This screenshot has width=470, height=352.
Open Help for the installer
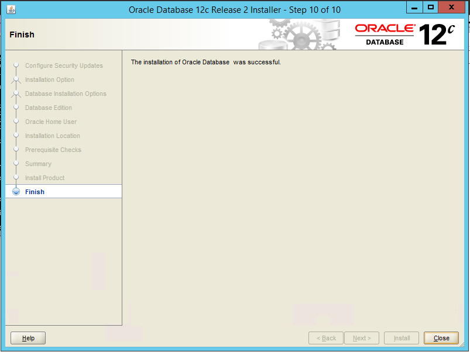click(28, 338)
